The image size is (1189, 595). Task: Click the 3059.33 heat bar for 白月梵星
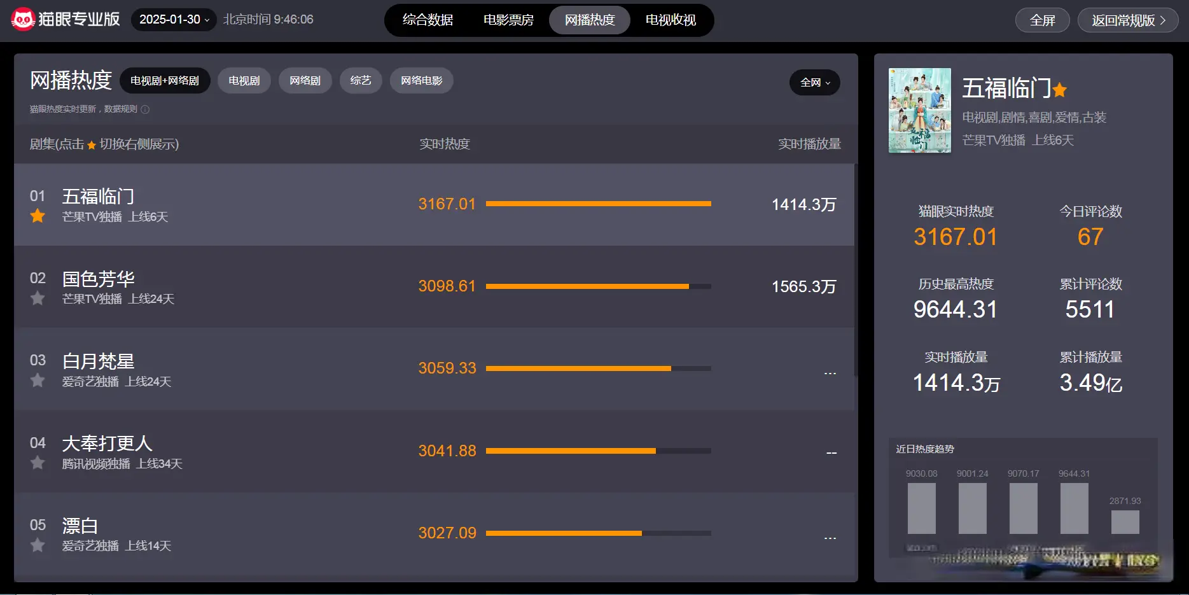click(x=599, y=368)
